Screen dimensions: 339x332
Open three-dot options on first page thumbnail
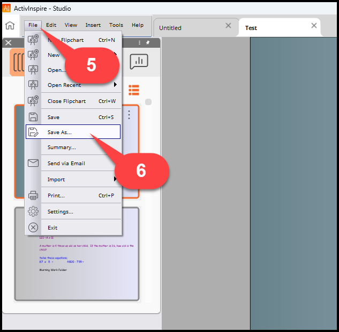(x=129, y=115)
